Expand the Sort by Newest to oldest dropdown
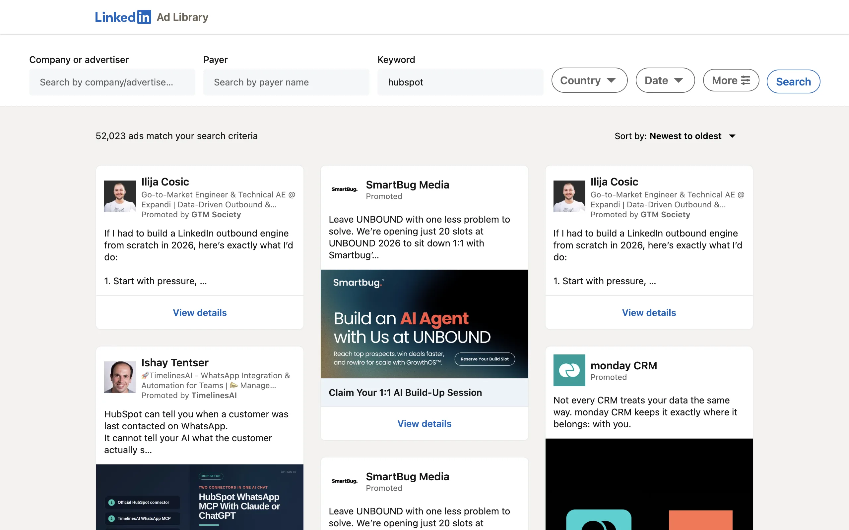This screenshot has width=849, height=530. coord(675,136)
